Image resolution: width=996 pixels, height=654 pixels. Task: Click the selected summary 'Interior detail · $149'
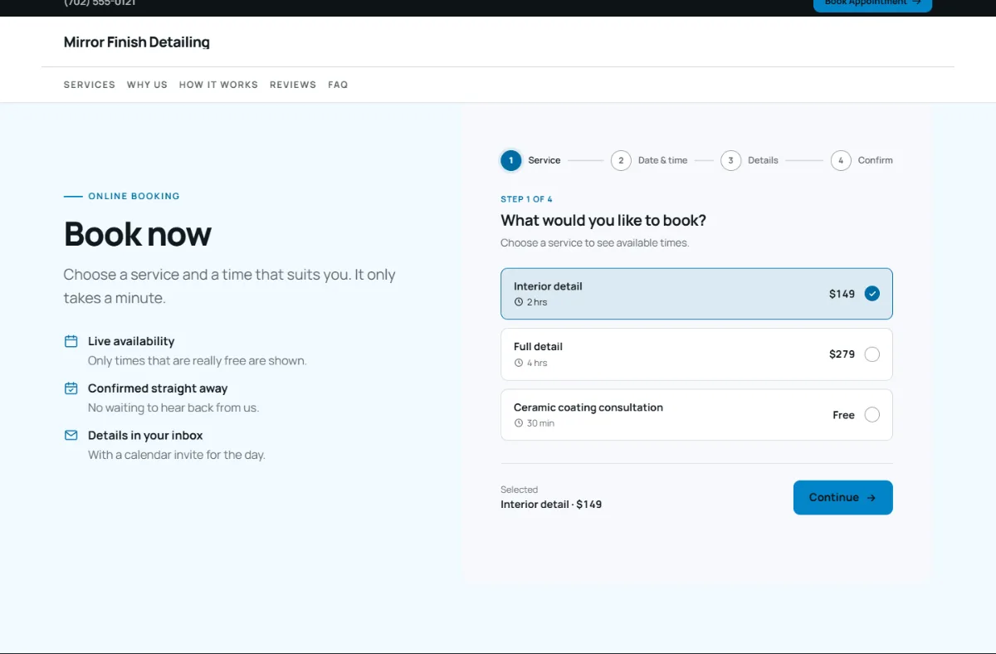point(551,505)
